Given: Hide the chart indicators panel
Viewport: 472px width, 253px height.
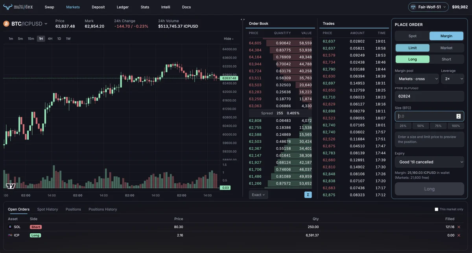Looking at the screenshot, I should click(229, 39).
